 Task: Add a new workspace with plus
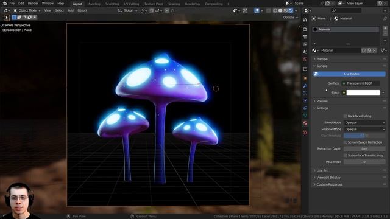pyautogui.click(x=228, y=4)
